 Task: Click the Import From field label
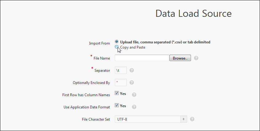[x=99, y=43]
